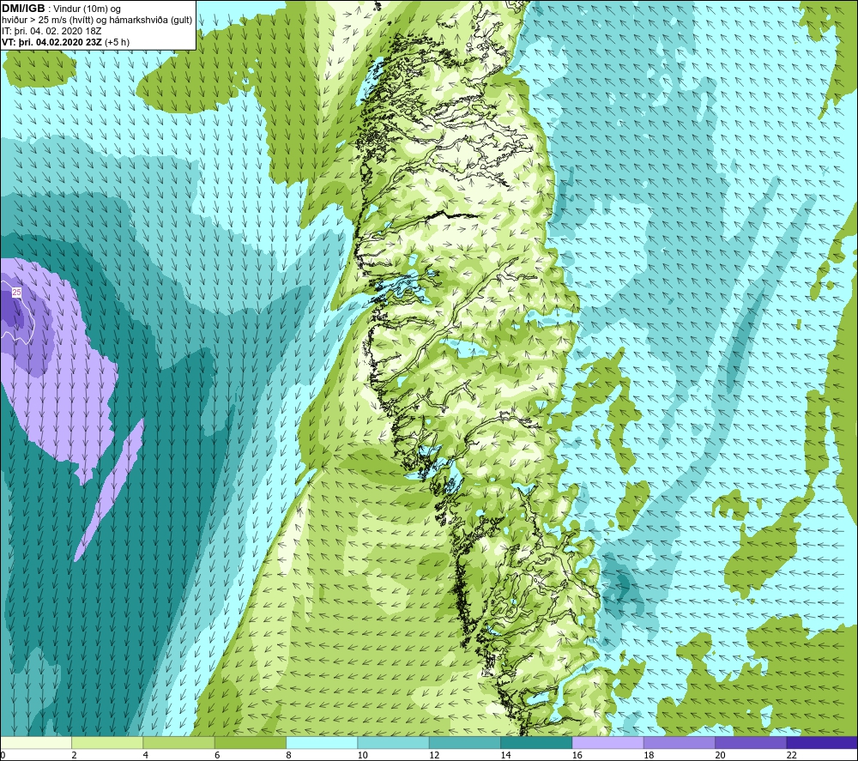Image resolution: width=858 pixels, height=761 pixels.
Task: Click the 'IT: þri. 04. 02. 2020 18Z' line
Action: point(52,31)
